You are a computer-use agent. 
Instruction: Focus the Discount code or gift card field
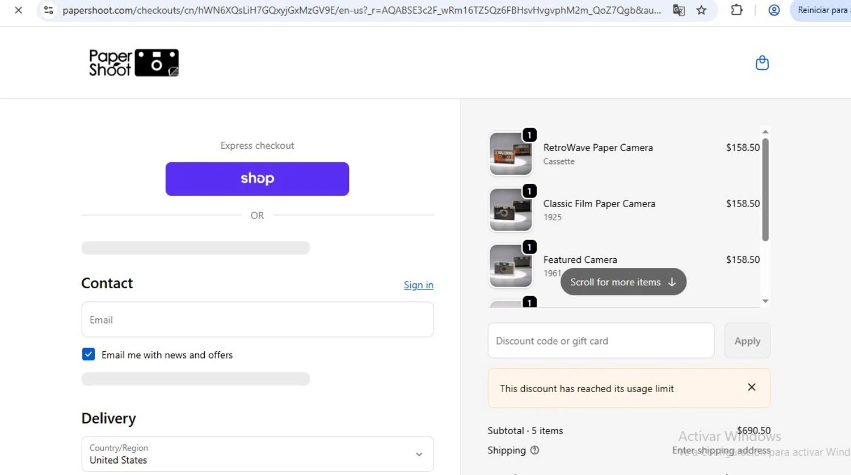(x=601, y=341)
